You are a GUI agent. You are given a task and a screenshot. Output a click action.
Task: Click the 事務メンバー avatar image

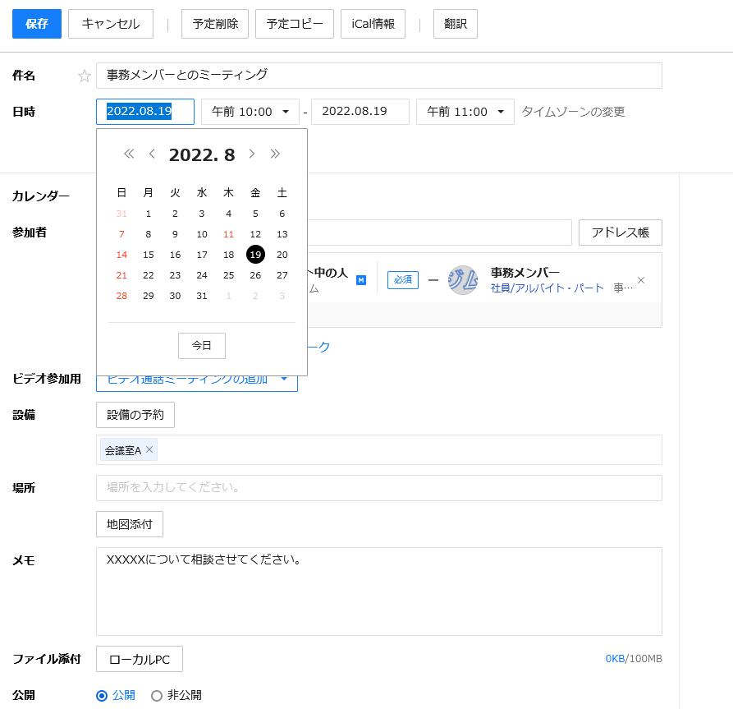[x=463, y=280]
